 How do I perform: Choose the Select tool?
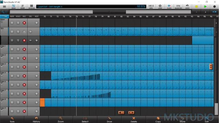tap(85, 120)
